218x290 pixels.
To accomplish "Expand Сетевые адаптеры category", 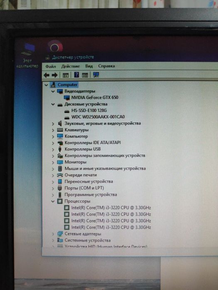I will click(x=53, y=234).
